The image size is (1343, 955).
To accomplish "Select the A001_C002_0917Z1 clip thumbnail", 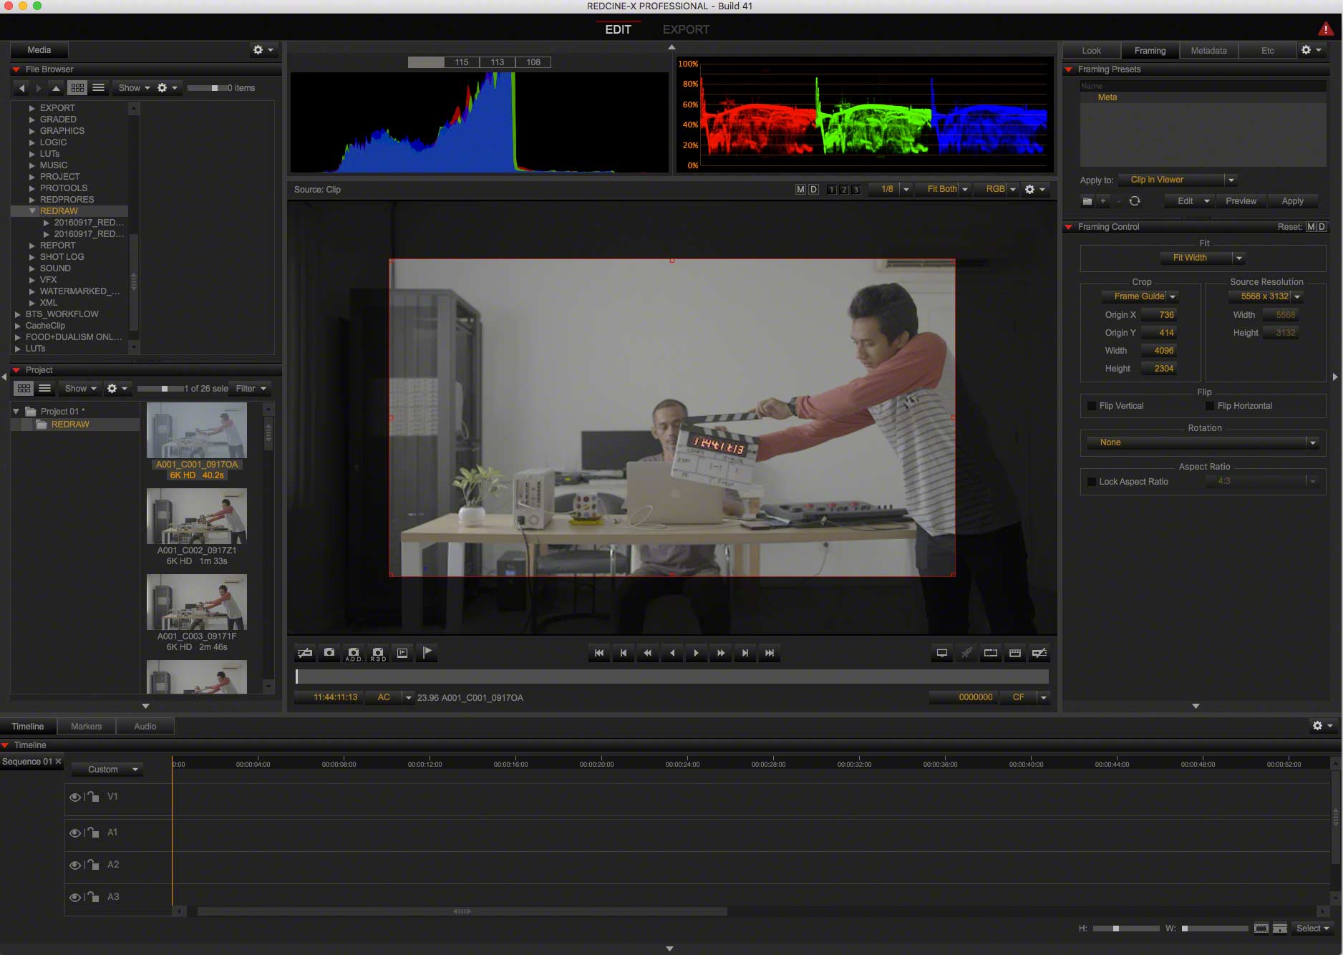I will [197, 516].
